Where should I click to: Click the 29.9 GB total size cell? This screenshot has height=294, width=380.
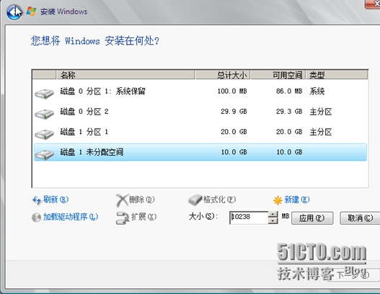[x=234, y=112]
